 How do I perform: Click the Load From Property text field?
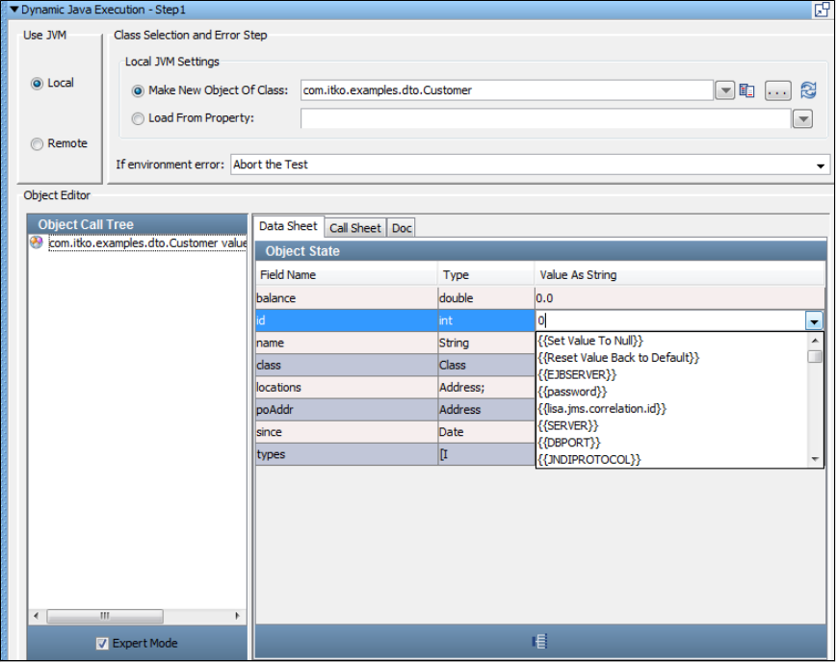(x=545, y=118)
